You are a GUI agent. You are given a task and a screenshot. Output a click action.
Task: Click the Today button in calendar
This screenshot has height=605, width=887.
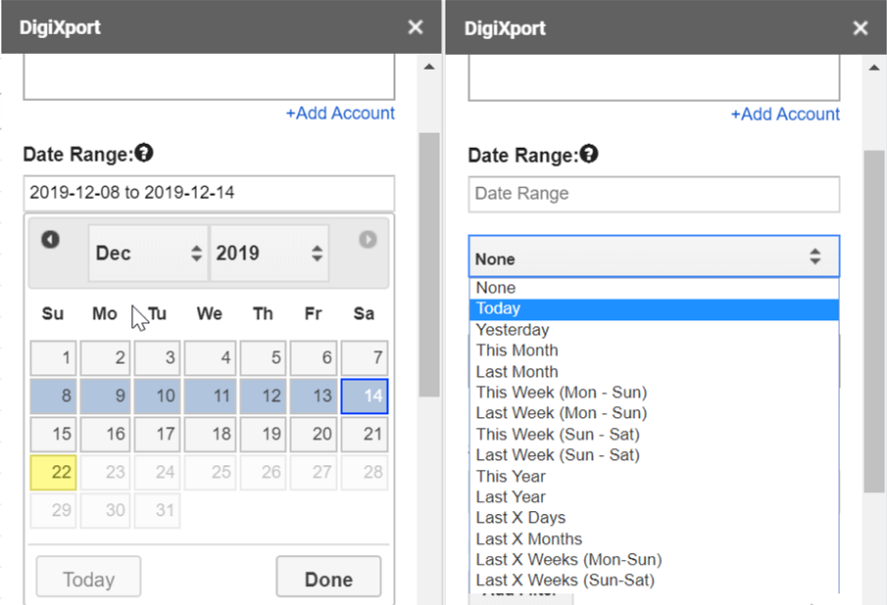(88, 578)
